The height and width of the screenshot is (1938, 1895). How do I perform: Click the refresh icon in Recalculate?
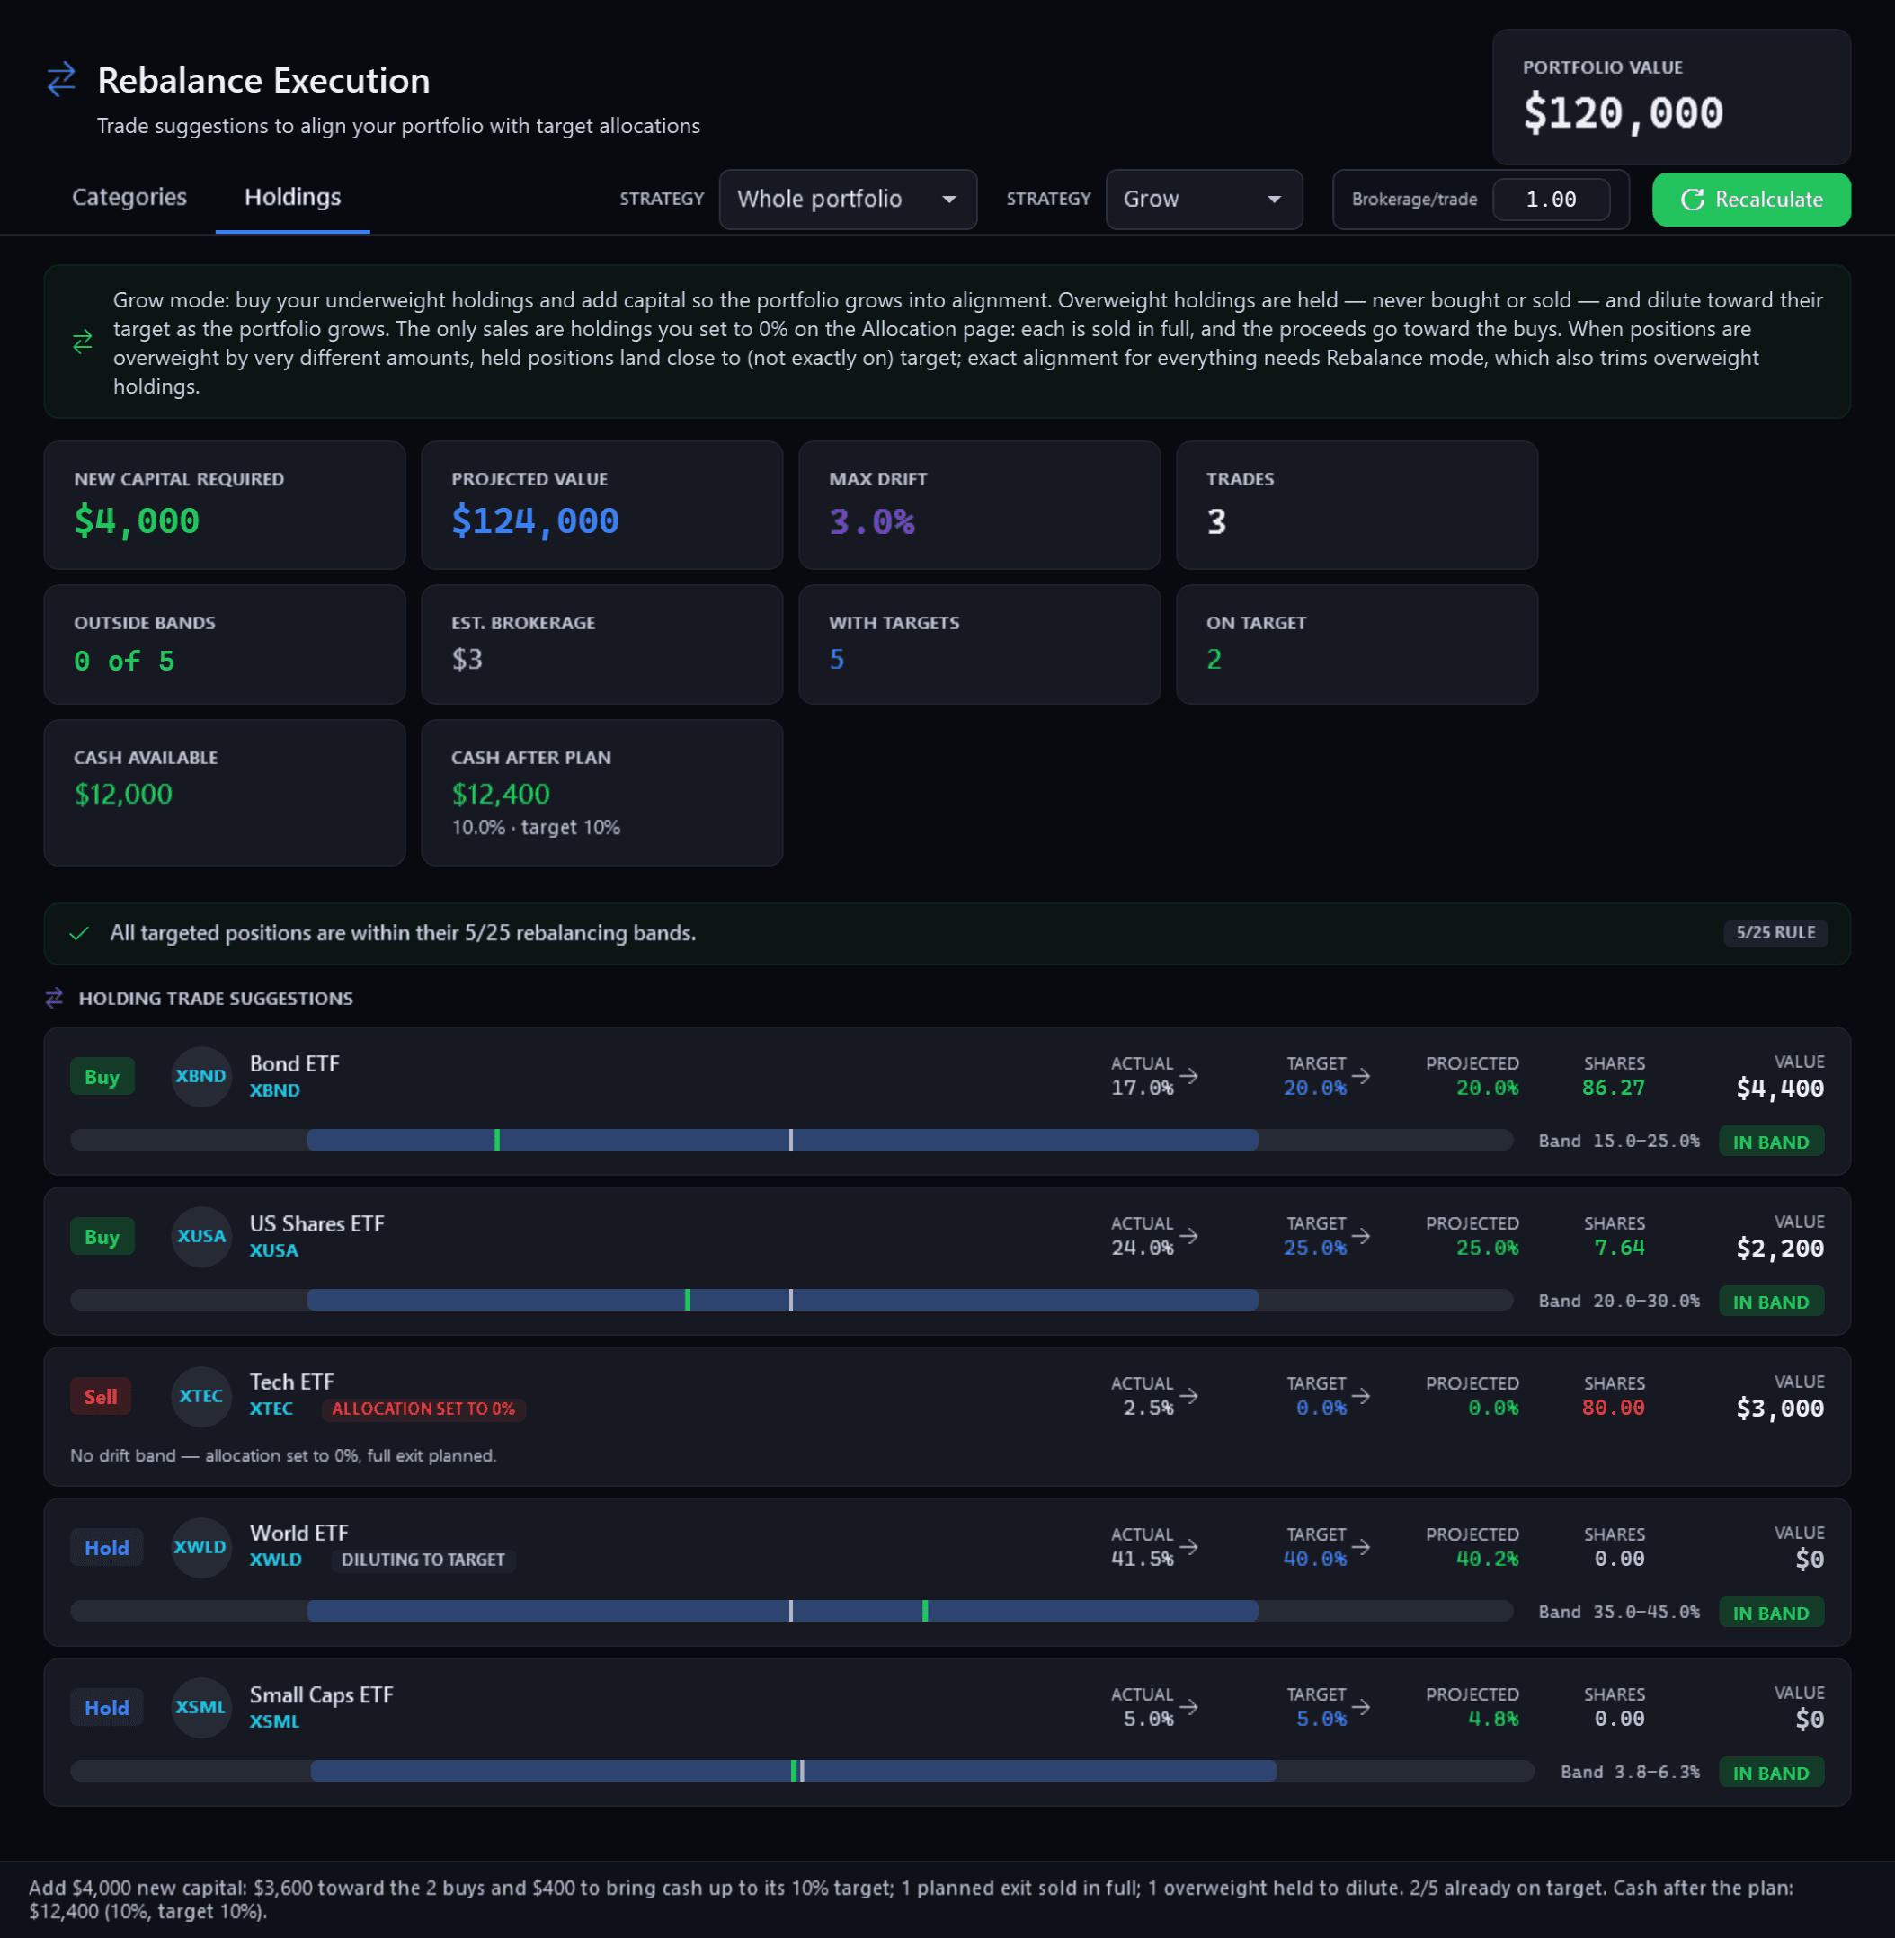click(x=1692, y=199)
